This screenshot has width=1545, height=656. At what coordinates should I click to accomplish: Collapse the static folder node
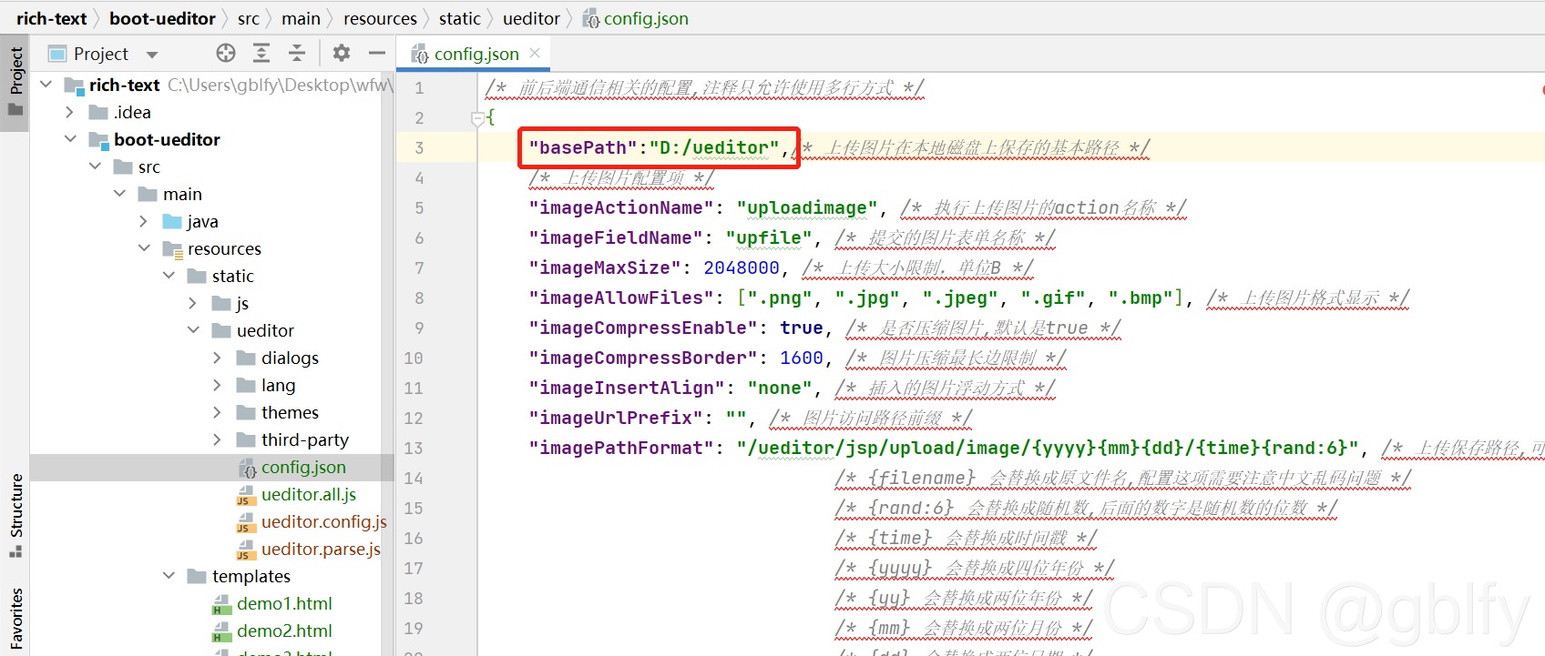[169, 276]
